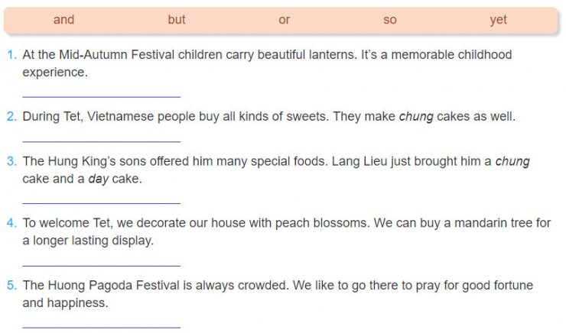Click the blue number 4 marker
The width and height of the screenshot is (566, 333).
(x=11, y=223)
